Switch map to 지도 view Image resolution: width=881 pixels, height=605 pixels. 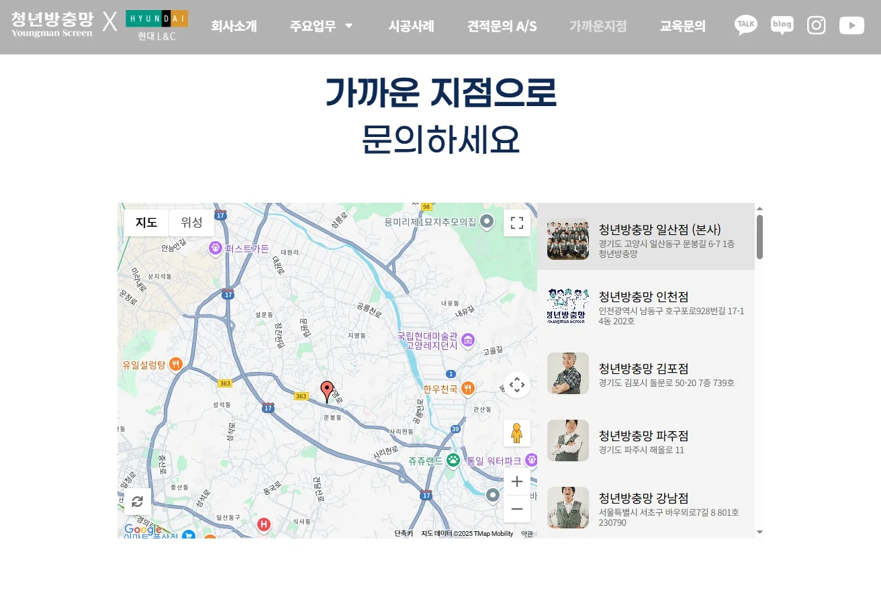coord(146,223)
